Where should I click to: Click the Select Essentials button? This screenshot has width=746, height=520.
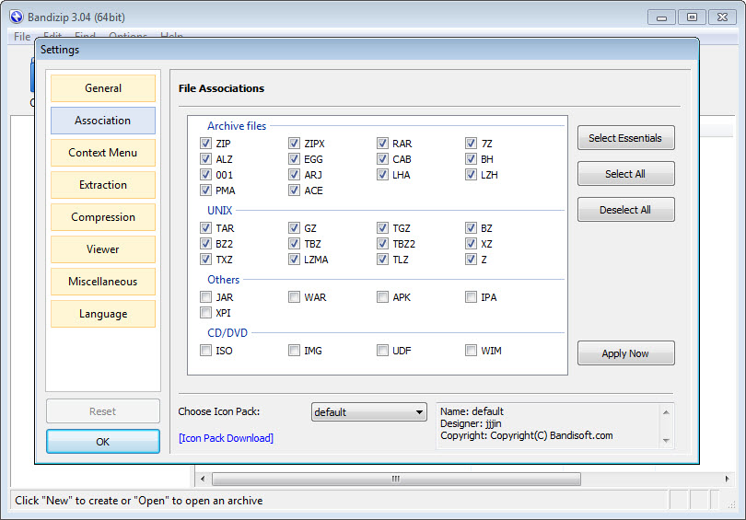coord(625,138)
